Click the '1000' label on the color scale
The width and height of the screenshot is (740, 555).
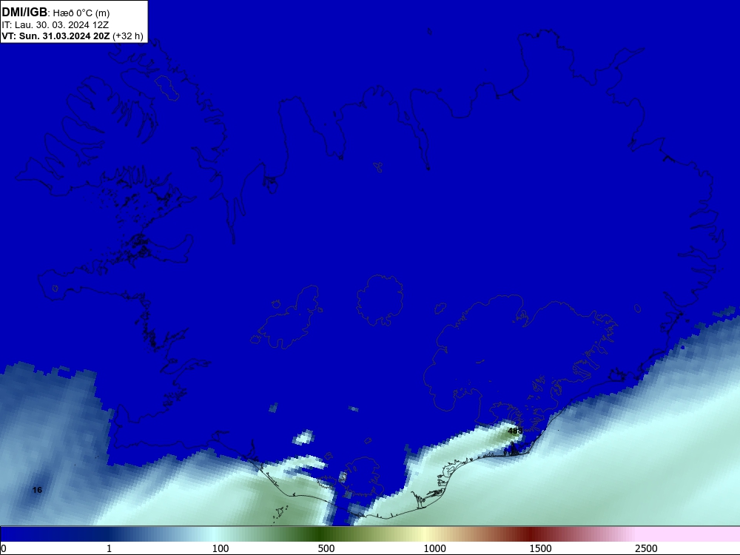(x=434, y=548)
